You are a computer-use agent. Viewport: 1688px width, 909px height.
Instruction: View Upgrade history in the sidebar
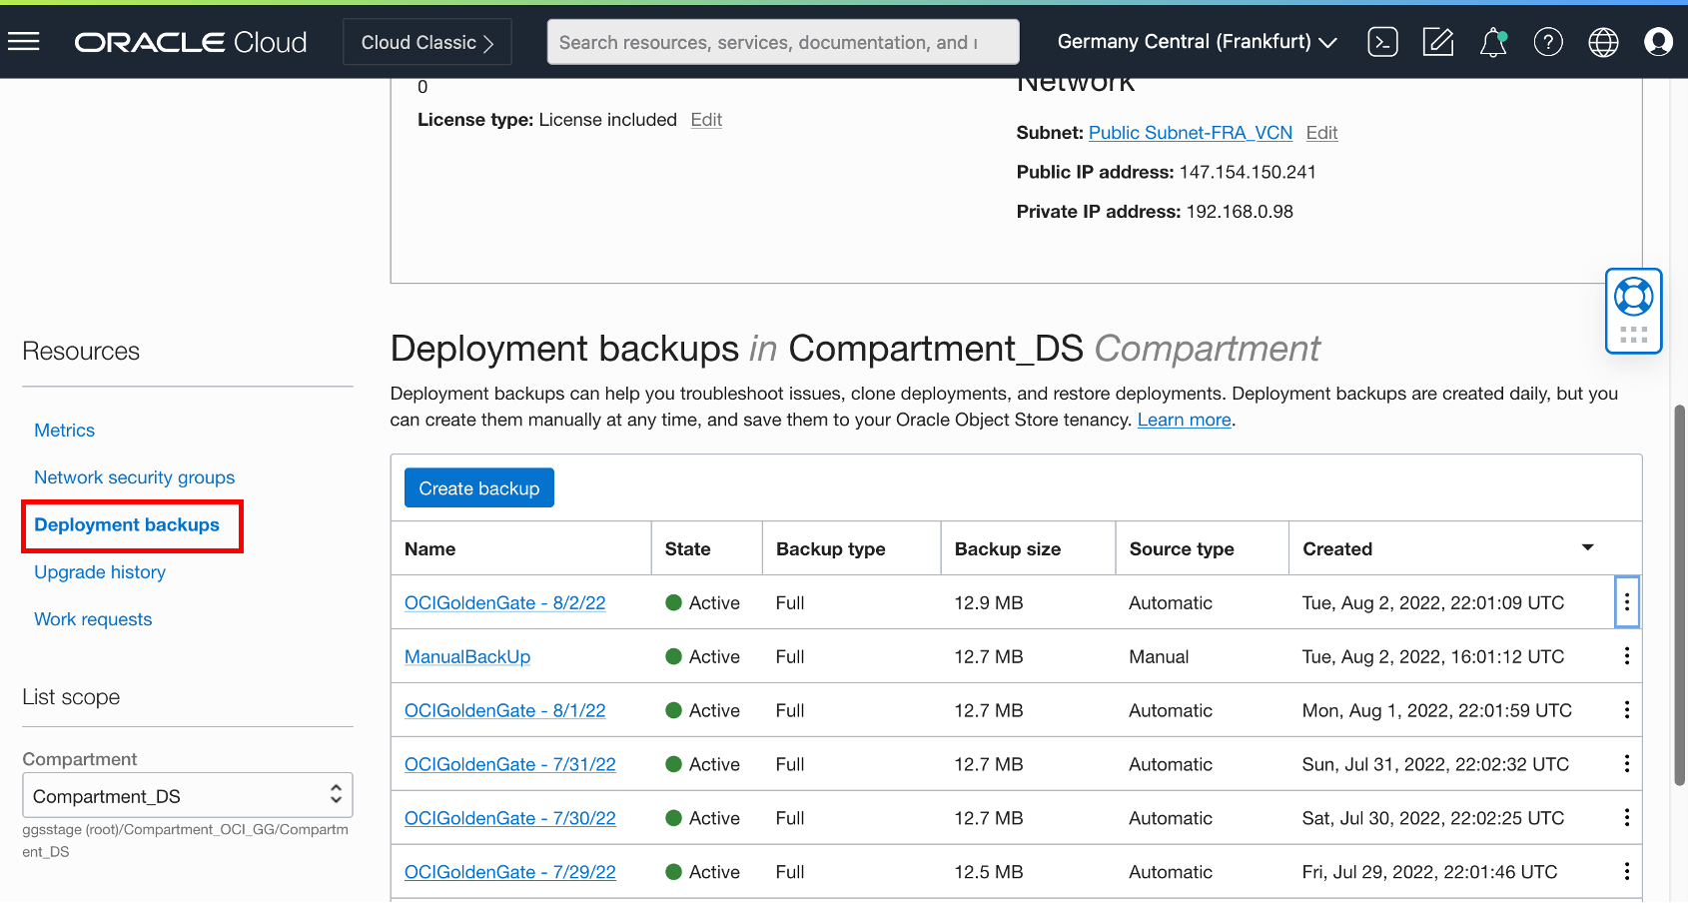point(99,571)
